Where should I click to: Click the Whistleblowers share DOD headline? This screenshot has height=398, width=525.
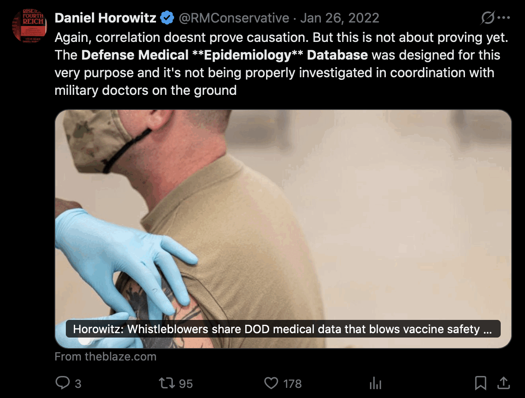click(x=283, y=329)
